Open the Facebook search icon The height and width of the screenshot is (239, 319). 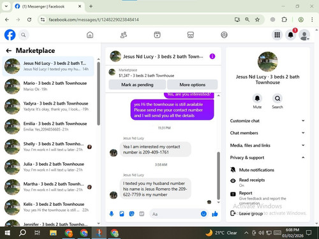coord(24,35)
